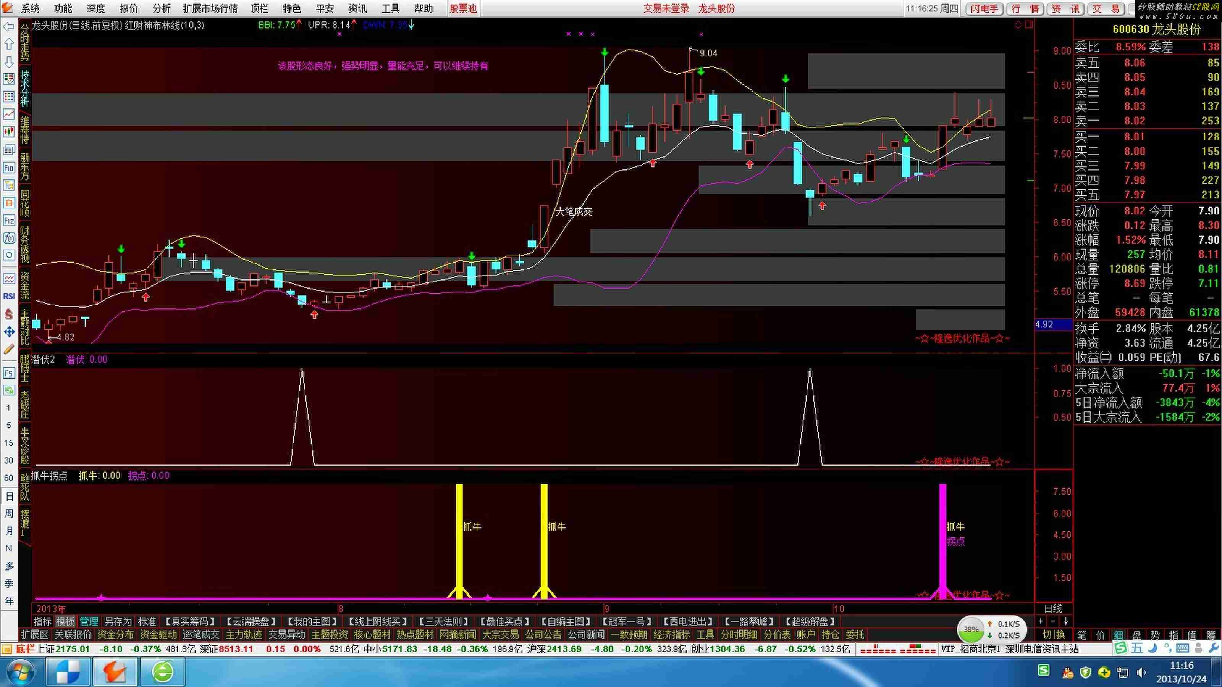Screen dimensions: 1222x687
Task: Click the 股票池 button
Action: pyautogui.click(x=463, y=8)
